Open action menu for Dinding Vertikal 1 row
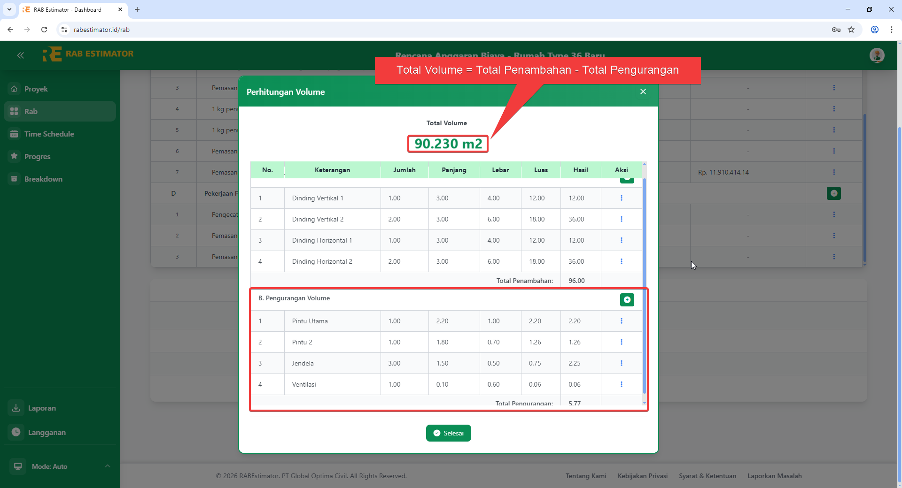Viewport: 902px width, 488px height. coord(621,198)
